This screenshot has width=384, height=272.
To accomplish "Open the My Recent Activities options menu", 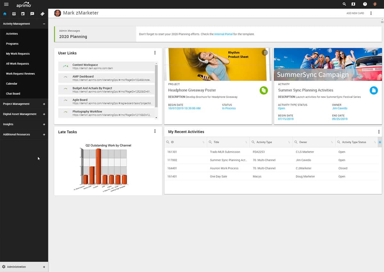I will (379, 131).
